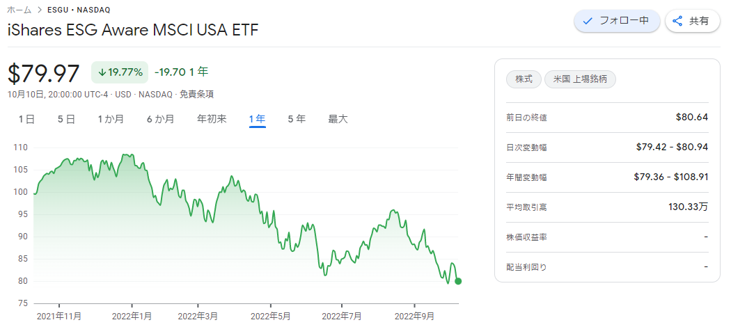Select the 1日 range tab

tap(26, 119)
